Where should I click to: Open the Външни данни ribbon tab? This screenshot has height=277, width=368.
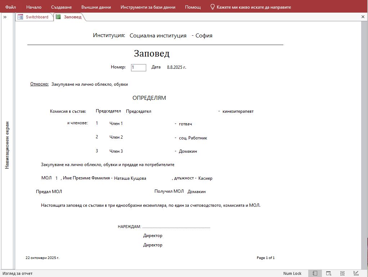(x=96, y=7)
